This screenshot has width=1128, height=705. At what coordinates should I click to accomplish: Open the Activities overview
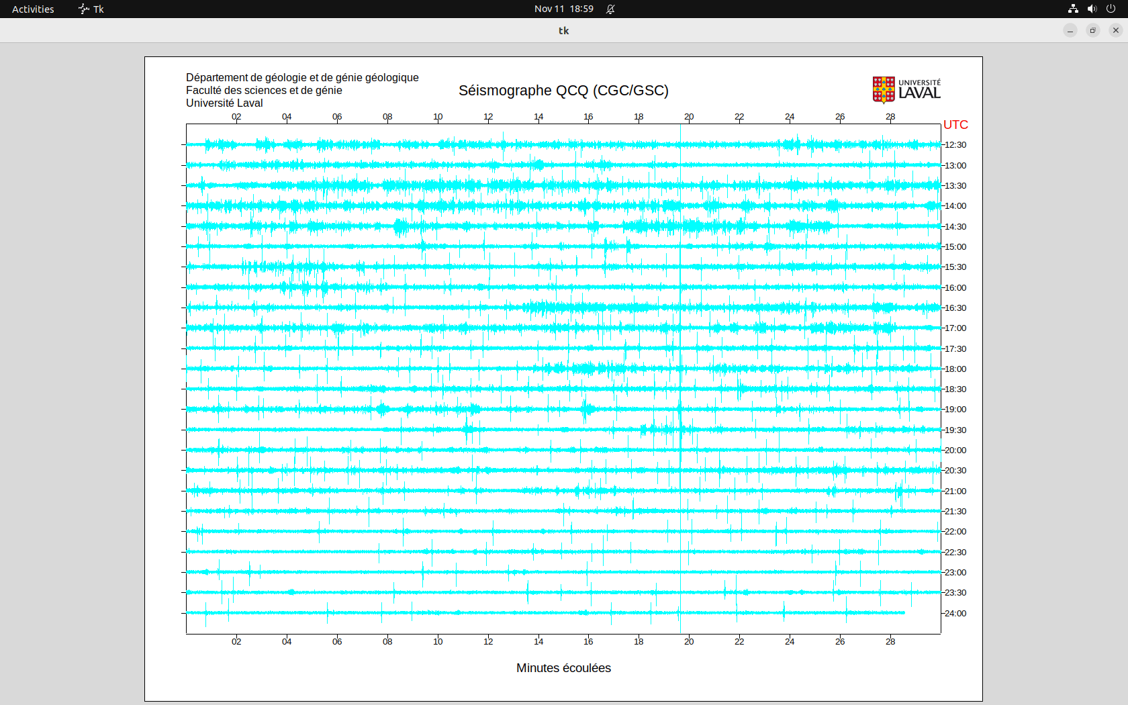pyautogui.click(x=33, y=9)
